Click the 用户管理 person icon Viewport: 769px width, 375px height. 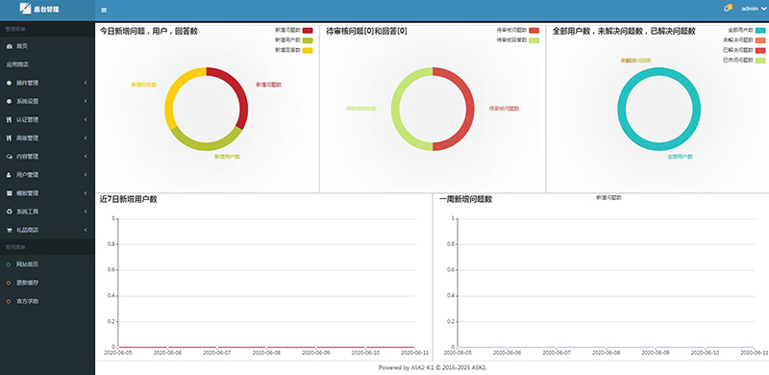pos(9,175)
